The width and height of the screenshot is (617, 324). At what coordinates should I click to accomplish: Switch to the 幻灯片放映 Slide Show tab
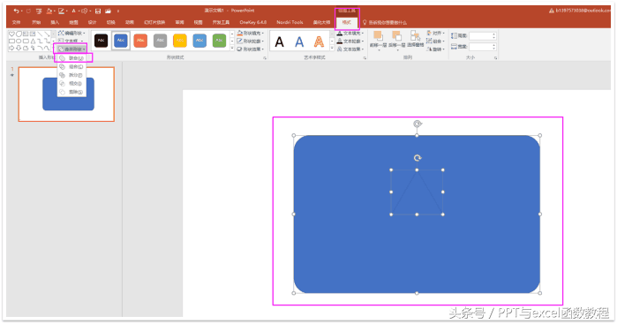click(x=154, y=22)
